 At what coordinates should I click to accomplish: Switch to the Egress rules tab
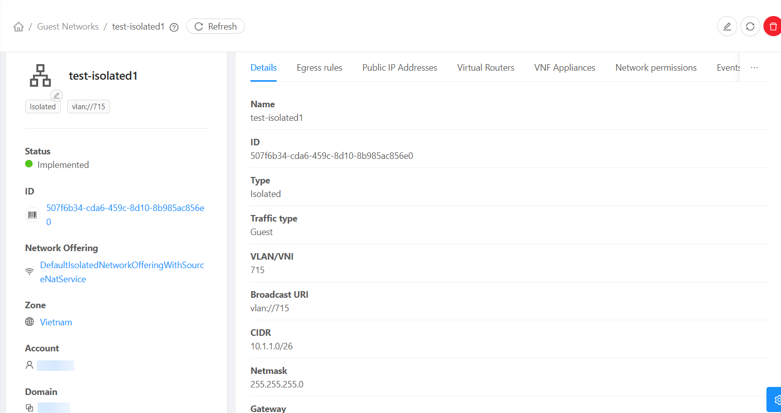pyautogui.click(x=319, y=68)
